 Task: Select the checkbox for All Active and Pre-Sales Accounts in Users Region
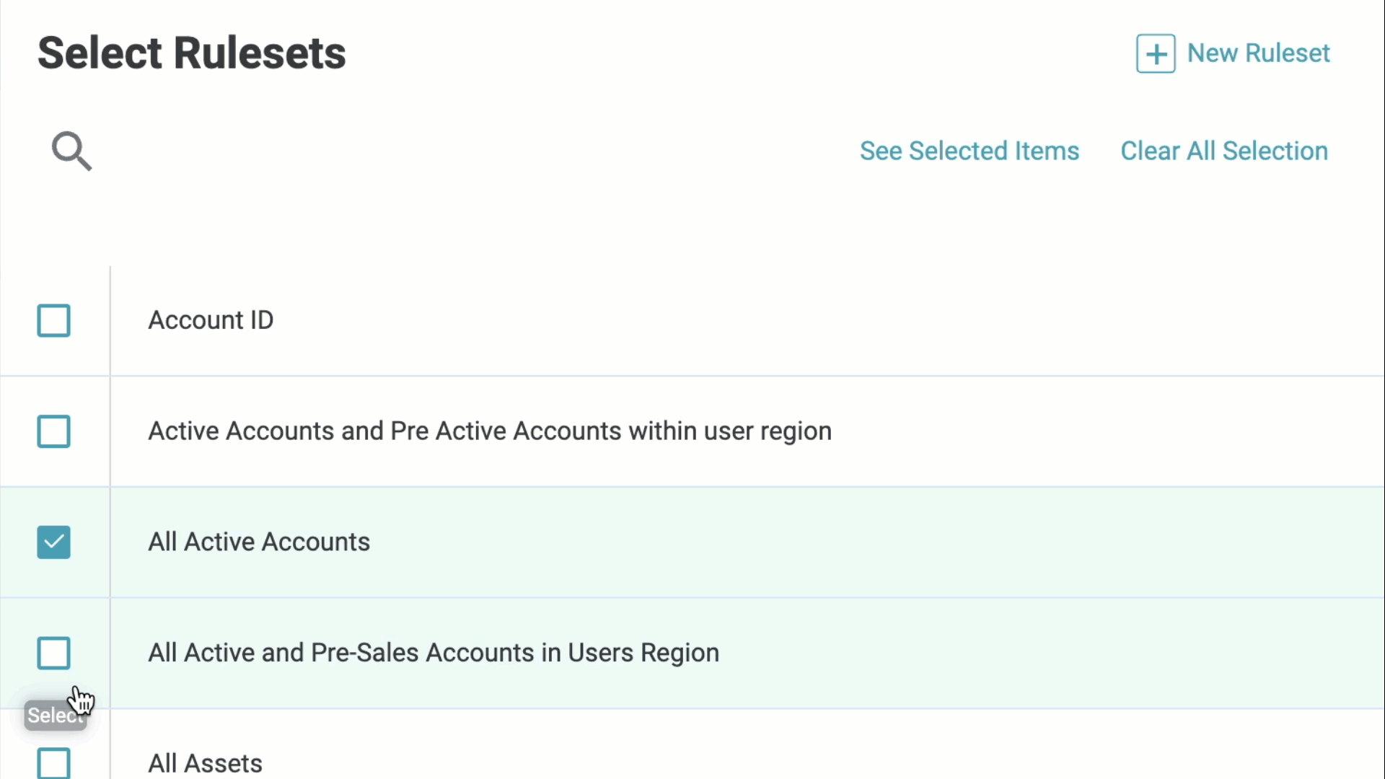(x=53, y=653)
